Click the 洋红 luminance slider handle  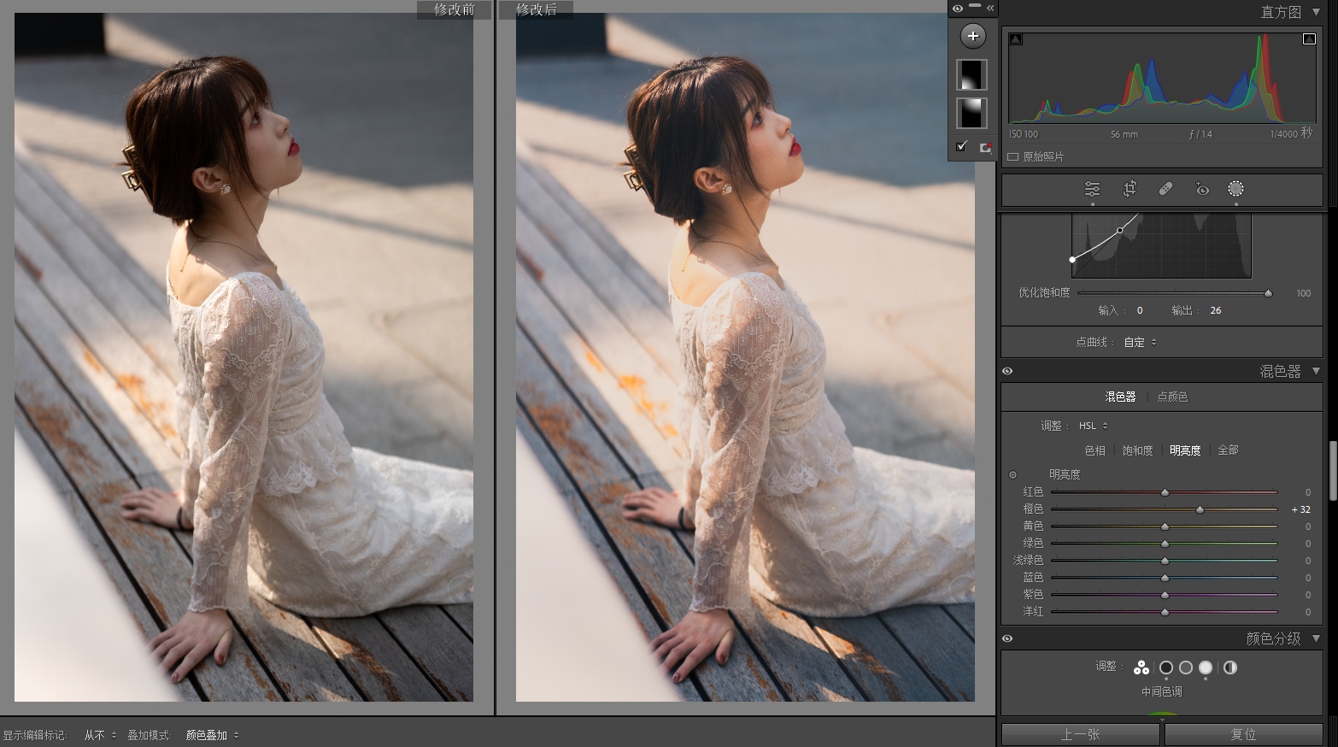pyautogui.click(x=1165, y=612)
